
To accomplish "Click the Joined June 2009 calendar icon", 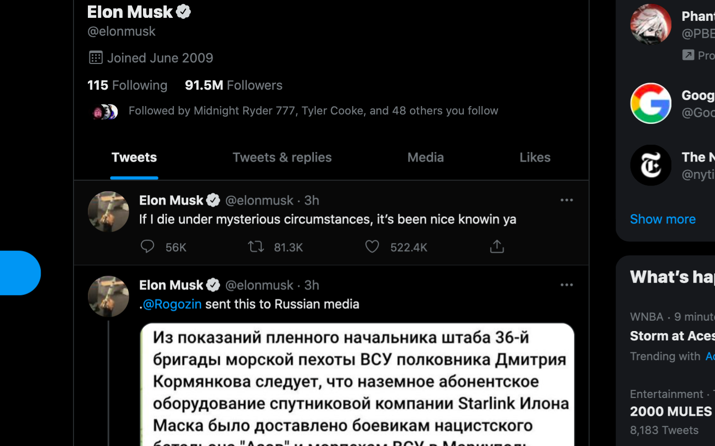I will point(95,57).
